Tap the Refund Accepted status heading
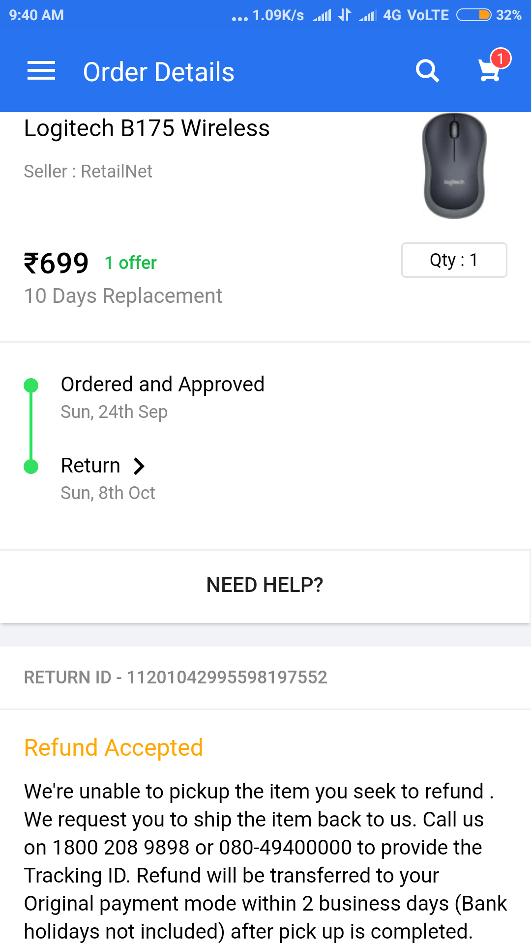 tap(114, 748)
